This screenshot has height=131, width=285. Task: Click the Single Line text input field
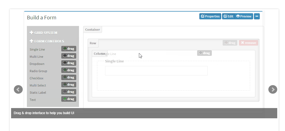pyautogui.click(x=156, y=71)
